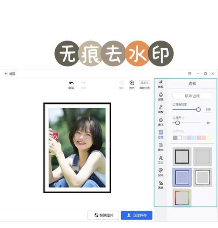The height and width of the screenshot is (228, 218).
Task: Click the framed portrait photo on canvas
Action: coord(77,148)
